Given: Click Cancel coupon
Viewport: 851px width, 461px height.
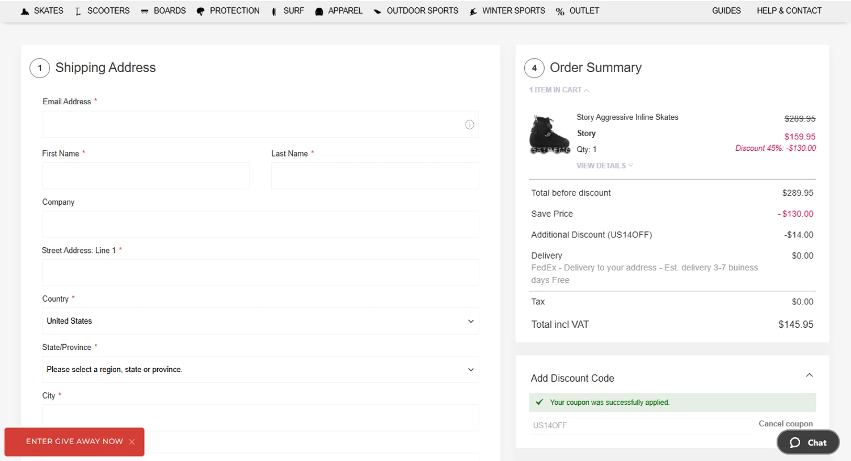Looking at the screenshot, I should click(786, 424).
